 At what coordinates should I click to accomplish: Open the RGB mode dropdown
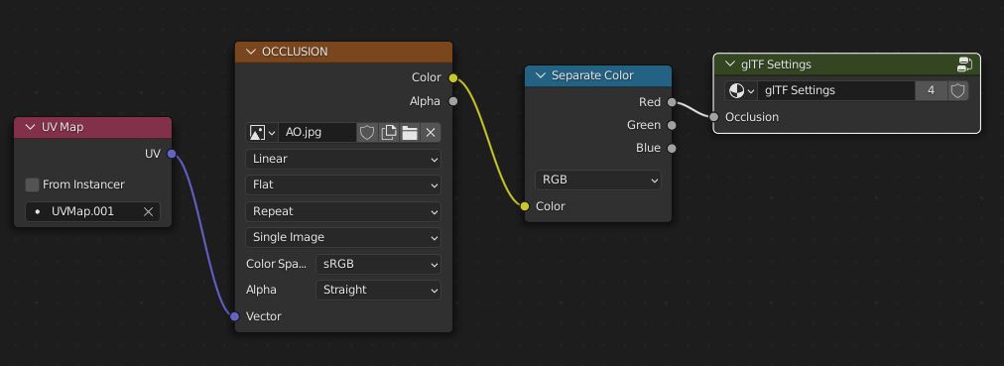pos(598,180)
